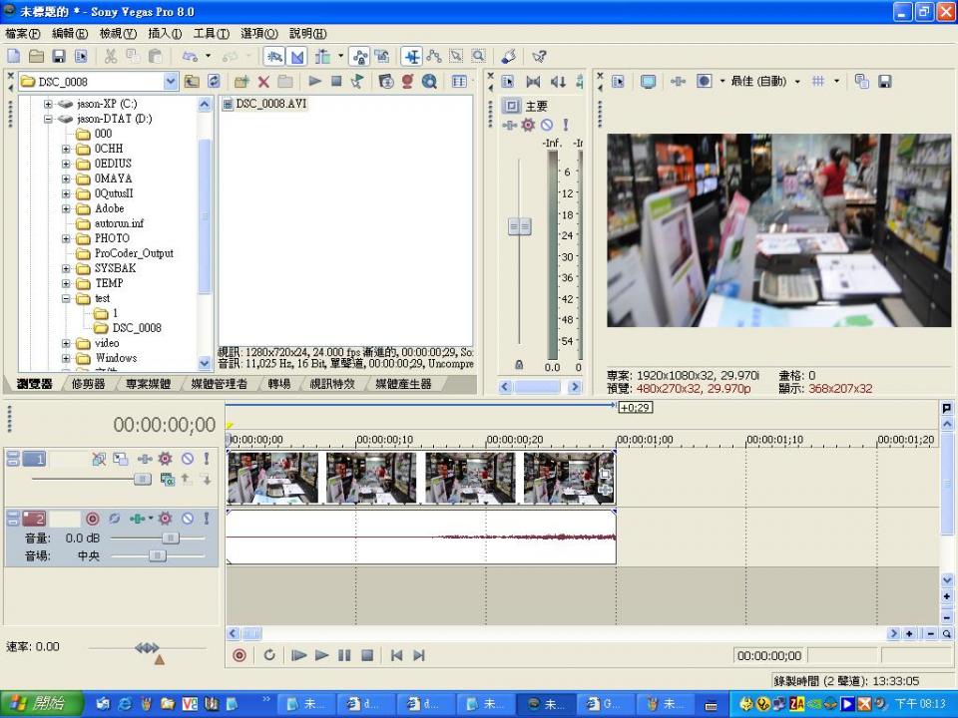Image resolution: width=958 pixels, height=718 pixels.
Task: Open the track 2 FX icon
Action: [x=166, y=519]
